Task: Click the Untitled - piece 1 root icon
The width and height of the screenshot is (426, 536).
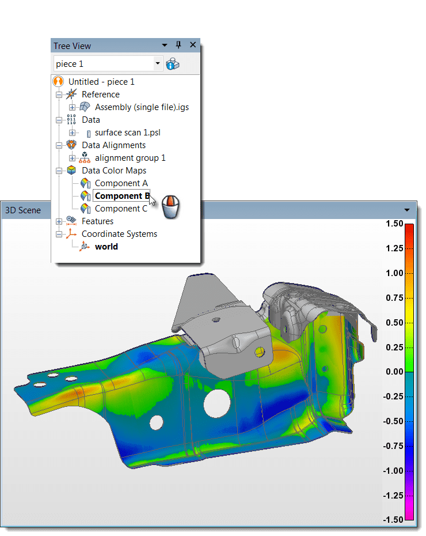Action: pos(58,82)
